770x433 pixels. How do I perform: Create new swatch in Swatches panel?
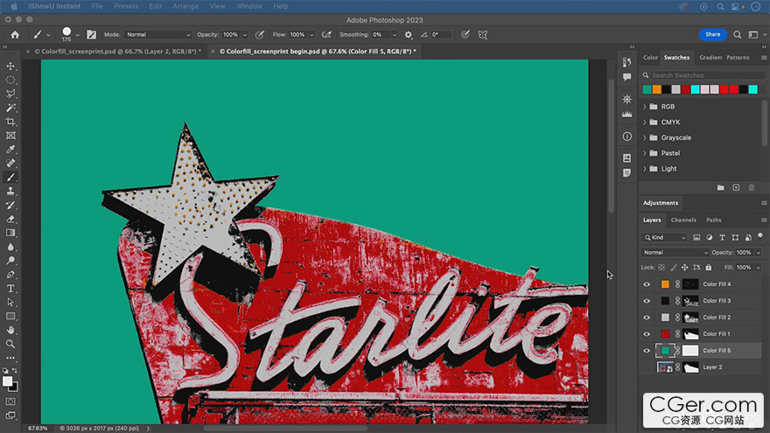click(736, 187)
